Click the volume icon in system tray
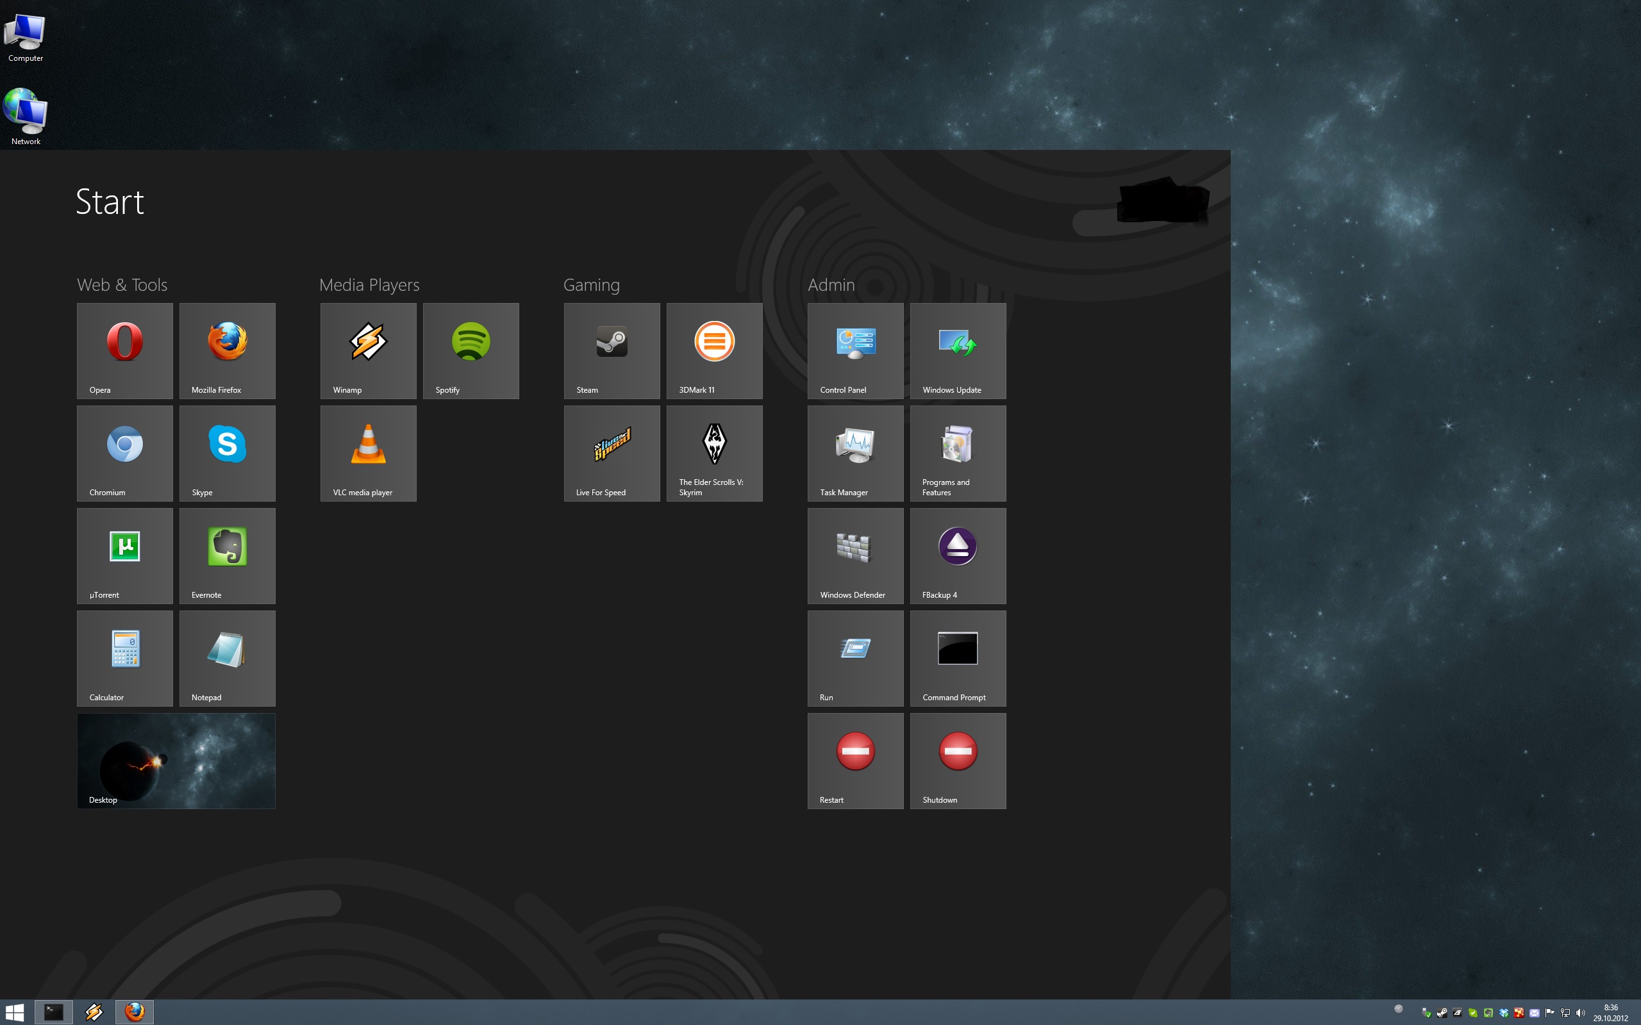 coord(1581,1013)
